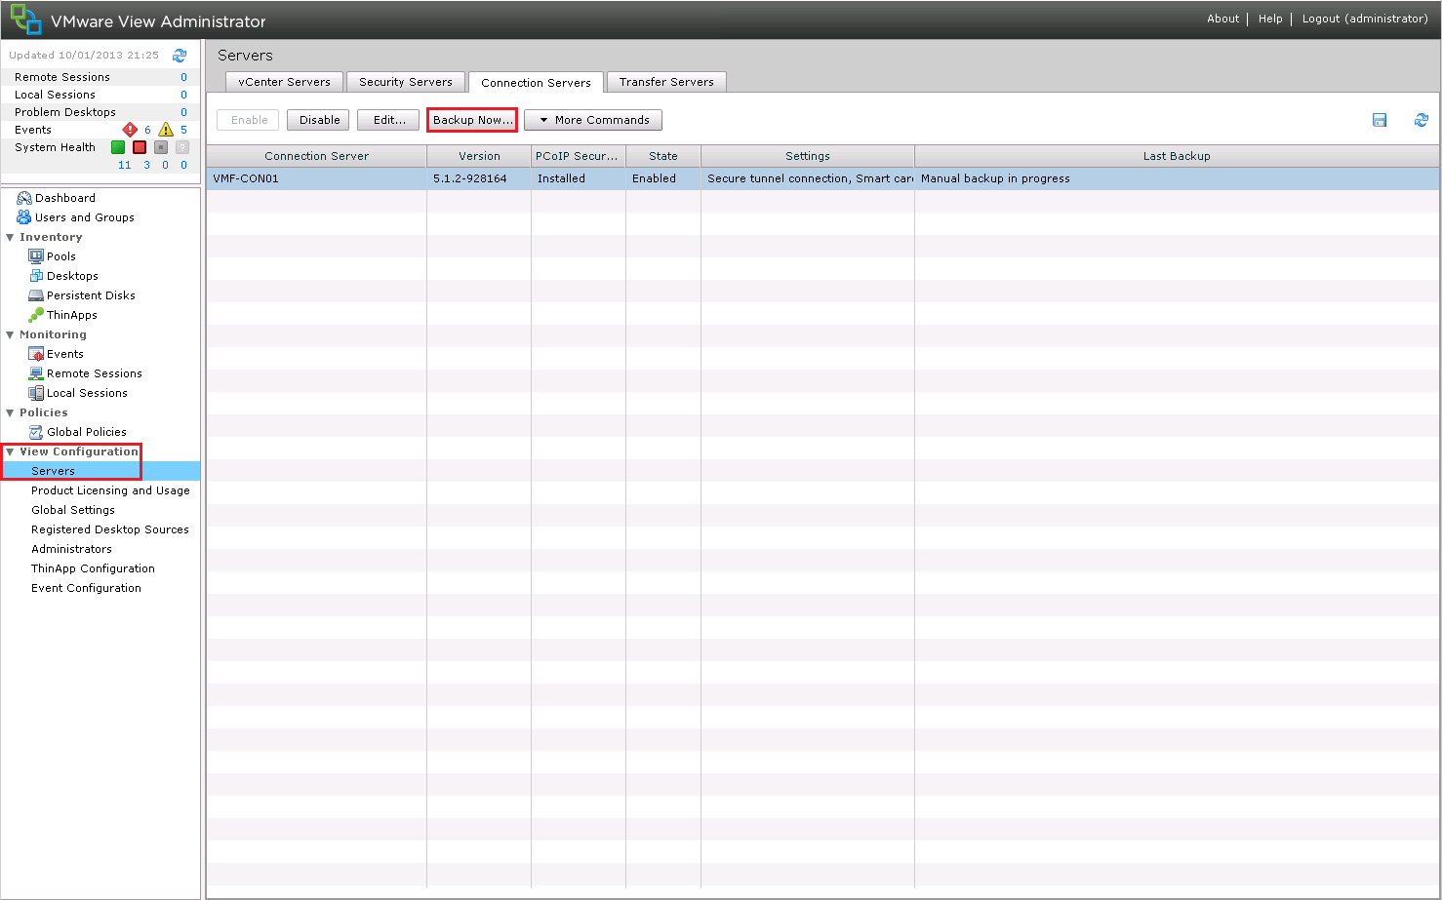Open Dashboard from the sidebar icon
Viewport: 1442px width, 900px height.
pos(24,198)
